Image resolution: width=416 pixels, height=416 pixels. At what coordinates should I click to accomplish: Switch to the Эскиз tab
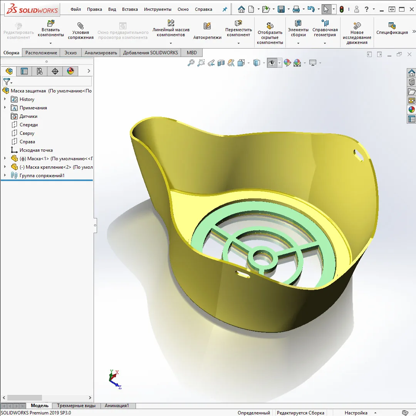click(70, 53)
